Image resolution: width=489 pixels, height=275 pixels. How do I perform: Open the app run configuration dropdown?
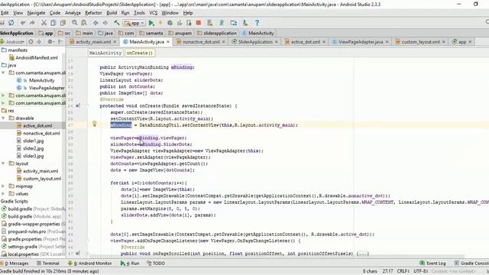pos(134,23)
